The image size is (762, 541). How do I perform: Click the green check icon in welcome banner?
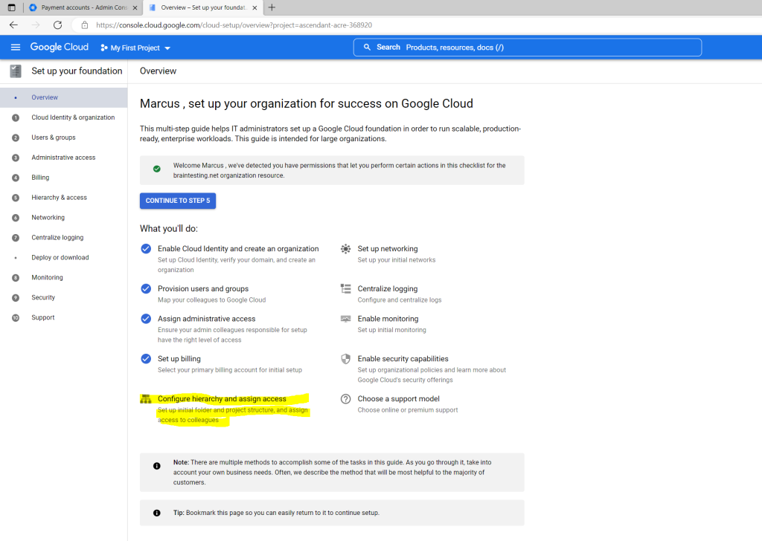156,169
